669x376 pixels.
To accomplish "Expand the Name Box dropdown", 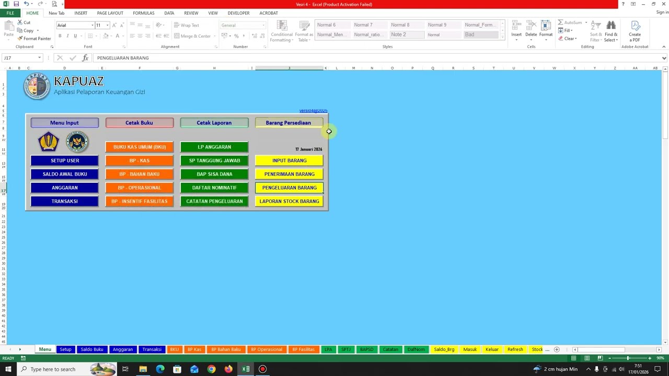I will pos(39,58).
